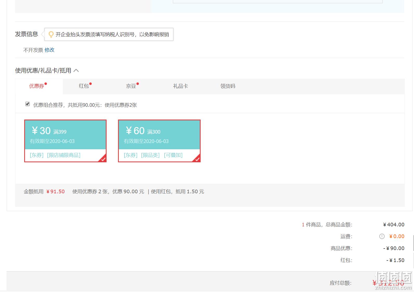Viewport: 414px width, 292px height.
Task: Click the 修改 invoice link
Action: click(x=50, y=50)
